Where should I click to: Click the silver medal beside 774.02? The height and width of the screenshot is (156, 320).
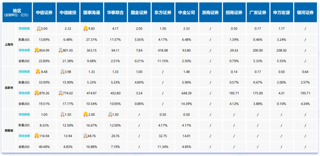(x=60, y=93)
